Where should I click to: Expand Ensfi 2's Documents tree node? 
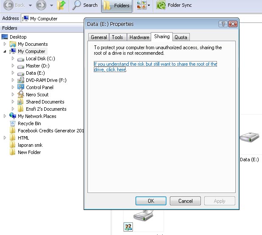pos(13,109)
